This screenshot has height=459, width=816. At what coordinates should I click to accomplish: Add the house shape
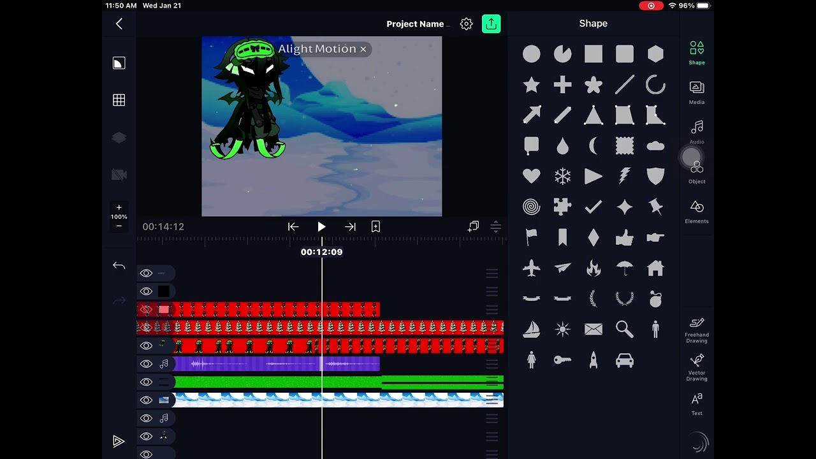[x=655, y=268]
